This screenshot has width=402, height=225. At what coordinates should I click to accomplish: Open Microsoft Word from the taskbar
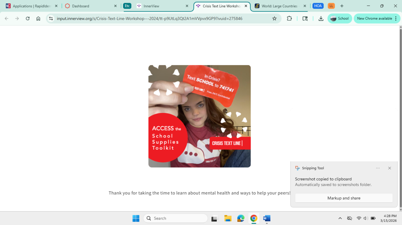coord(267,218)
